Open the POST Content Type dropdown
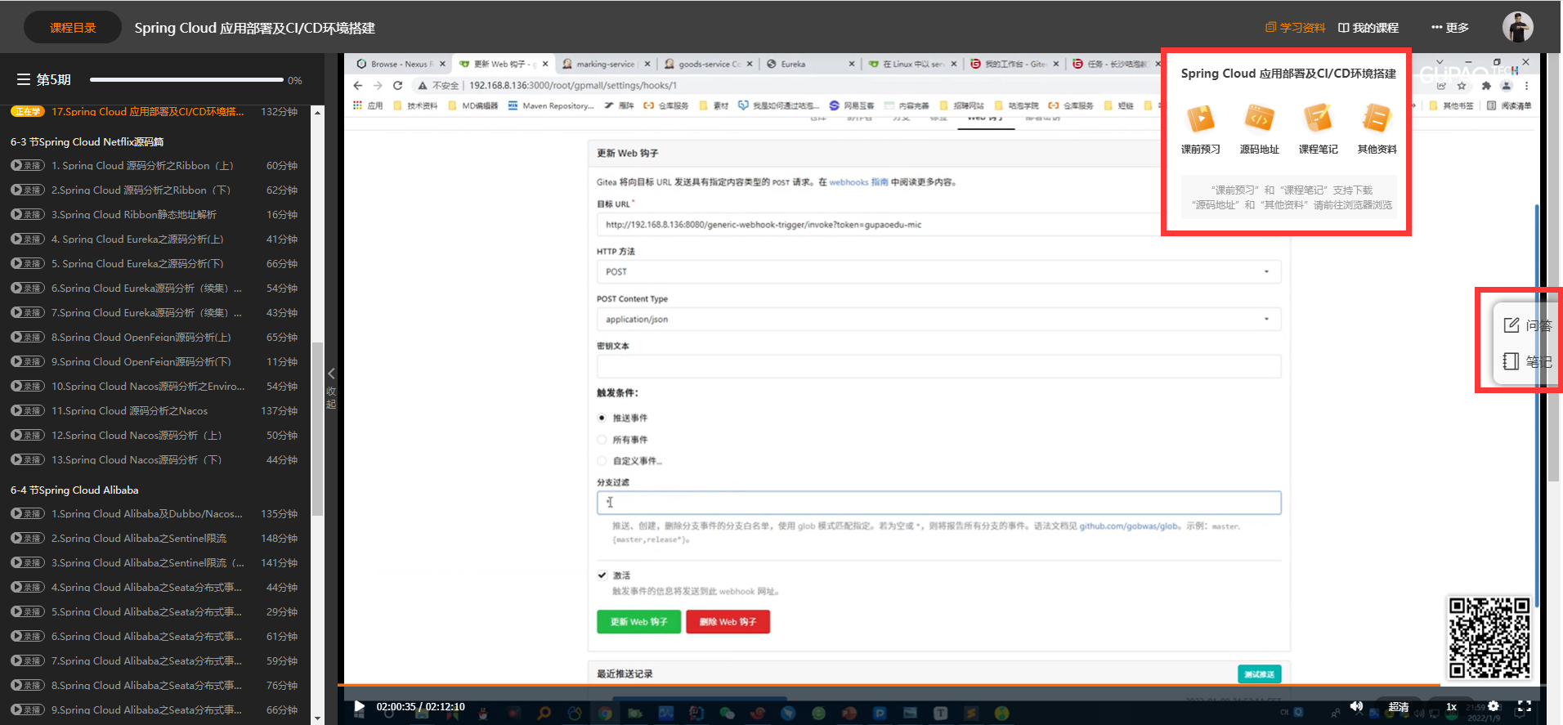The width and height of the screenshot is (1563, 725). click(x=938, y=319)
